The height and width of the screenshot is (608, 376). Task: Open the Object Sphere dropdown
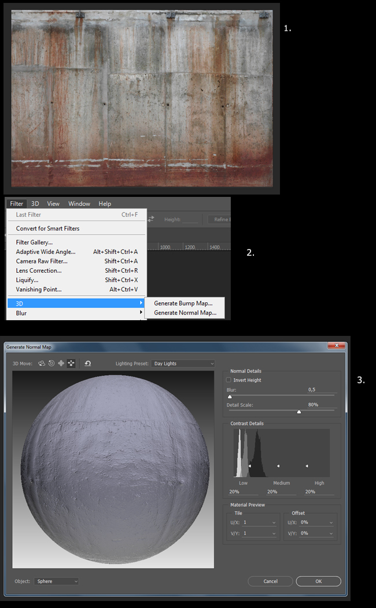56,581
